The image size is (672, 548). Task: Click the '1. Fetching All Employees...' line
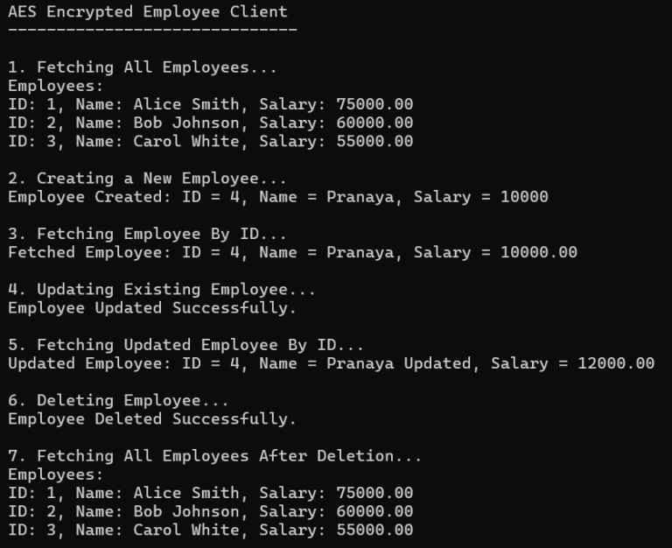click(x=143, y=67)
